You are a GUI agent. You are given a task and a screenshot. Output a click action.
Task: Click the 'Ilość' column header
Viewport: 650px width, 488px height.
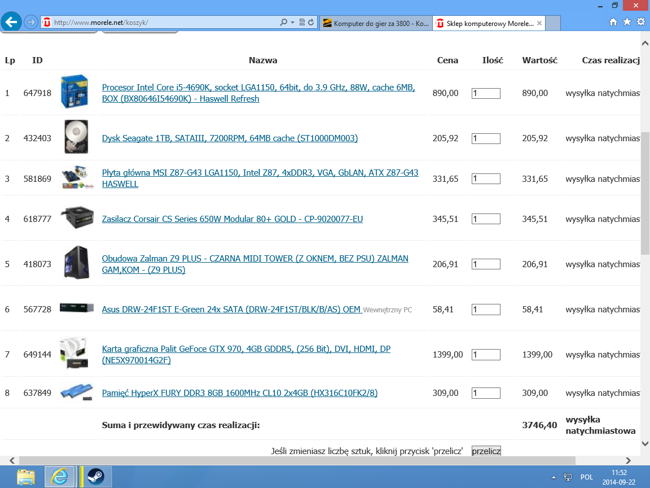[493, 60]
